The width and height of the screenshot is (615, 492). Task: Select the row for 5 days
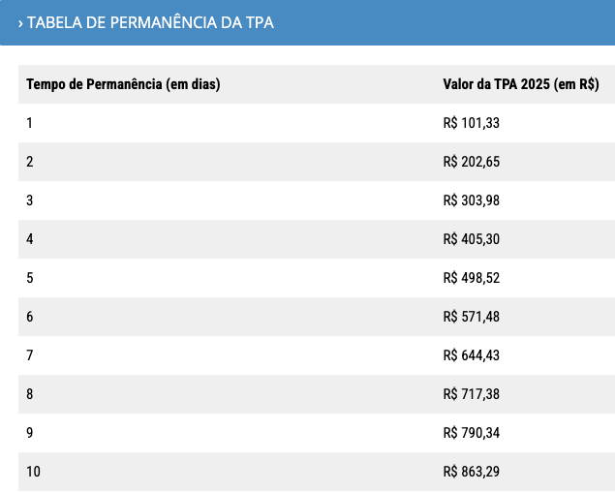(x=317, y=278)
